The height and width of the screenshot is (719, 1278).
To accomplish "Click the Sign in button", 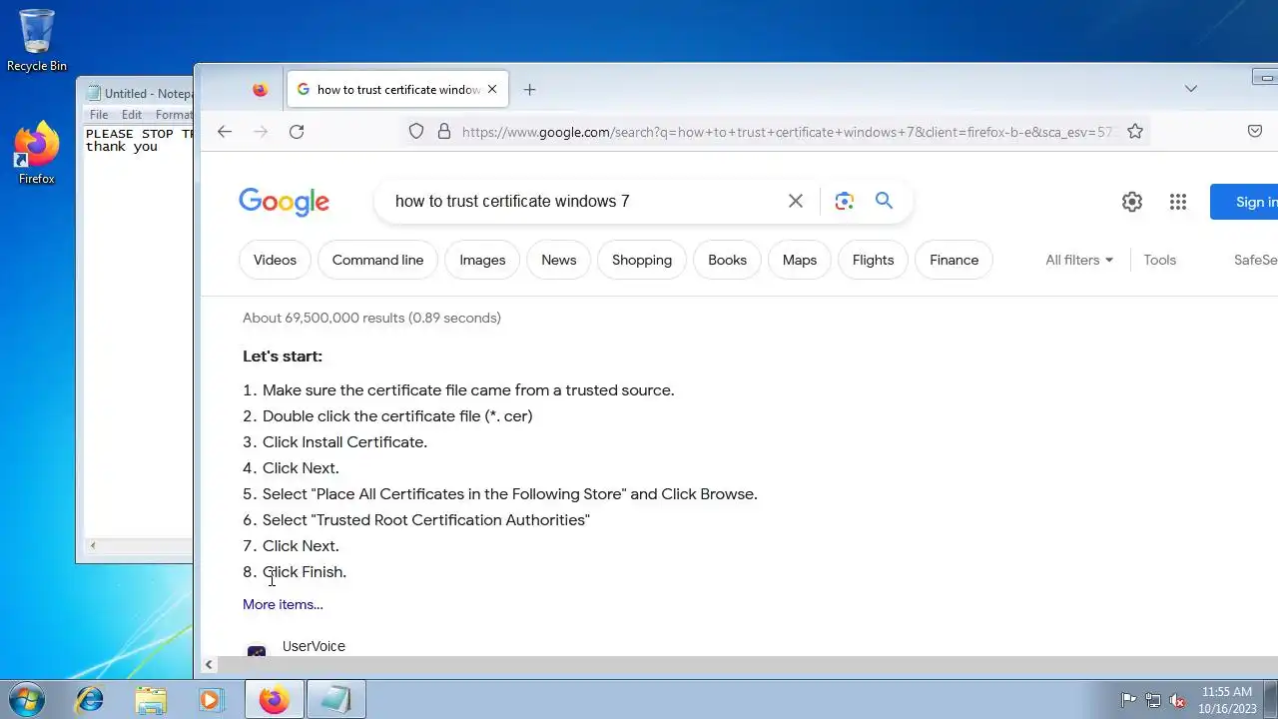I will pyautogui.click(x=1244, y=202).
